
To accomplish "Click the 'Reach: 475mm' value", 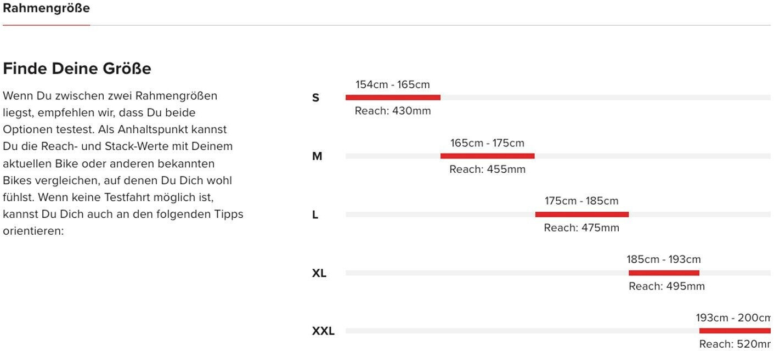I will coord(581,228).
